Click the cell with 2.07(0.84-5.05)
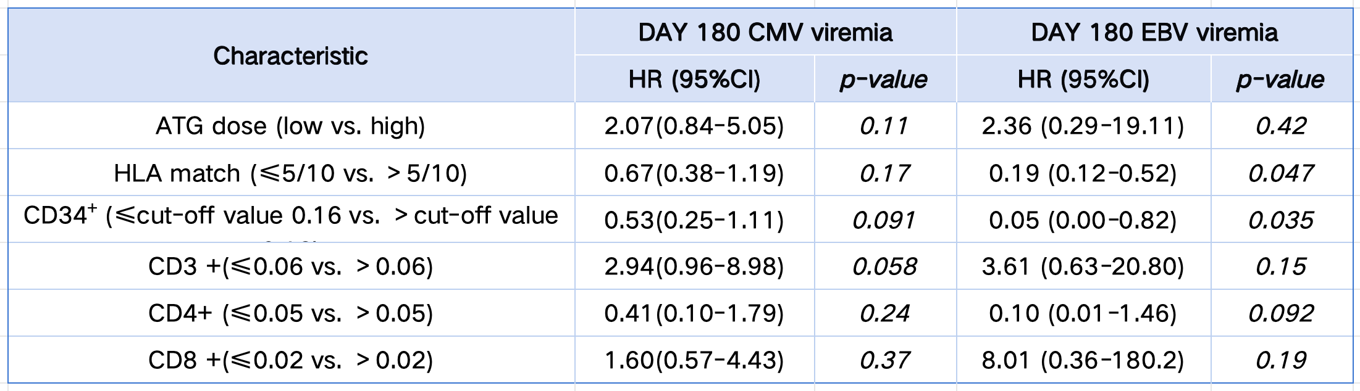Image resolution: width=1360 pixels, height=391 pixels. (694, 126)
